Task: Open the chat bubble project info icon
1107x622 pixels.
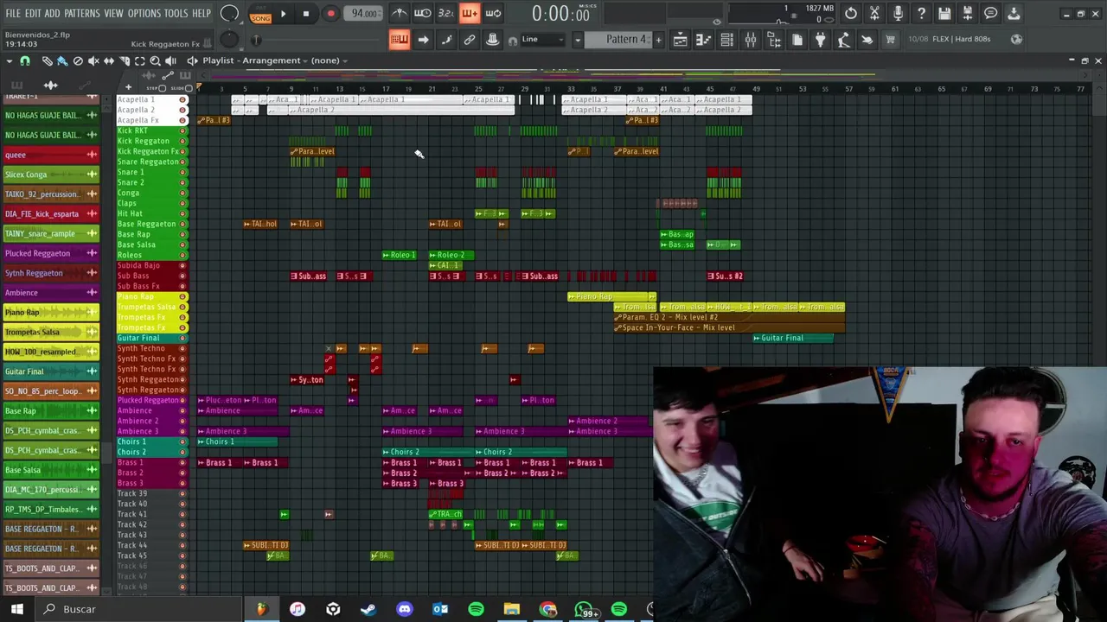Action: [991, 13]
